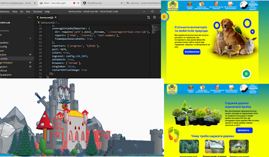269x157 pixels.
Task: Select the .conf.js file in Explorer
Action: pyautogui.click(x=17, y=59)
